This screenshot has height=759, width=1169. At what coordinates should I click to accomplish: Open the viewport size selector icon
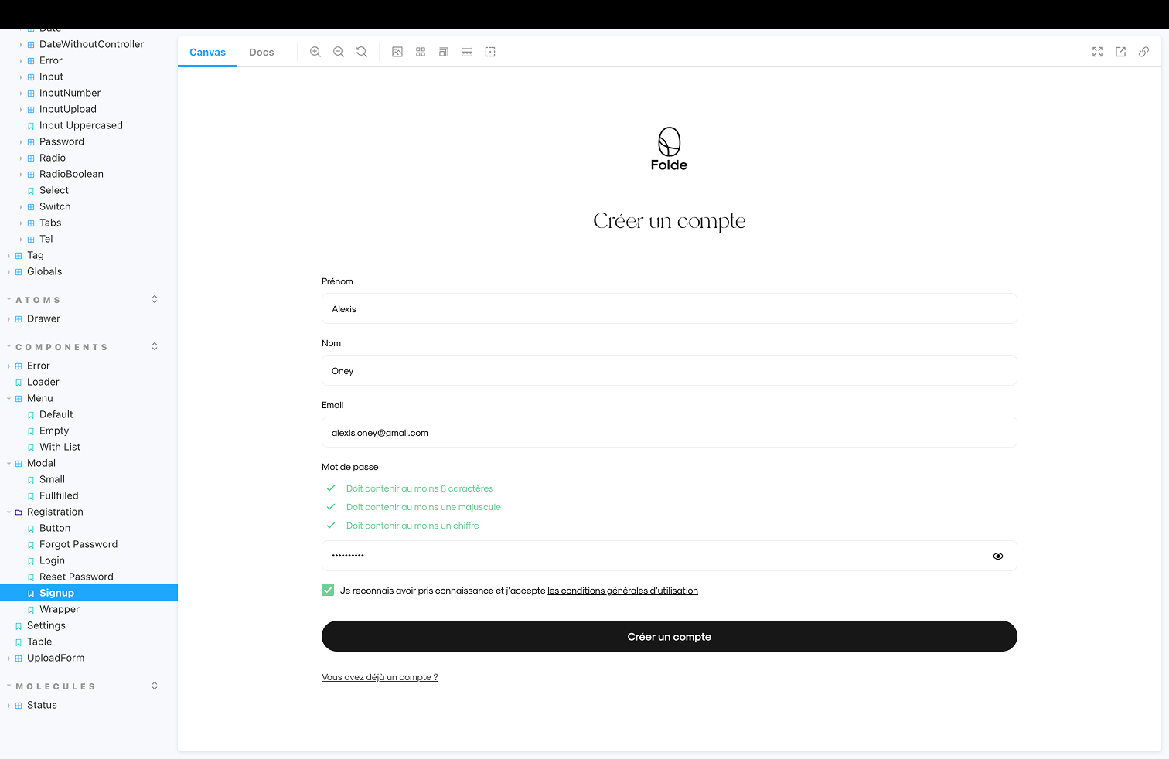click(x=444, y=52)
